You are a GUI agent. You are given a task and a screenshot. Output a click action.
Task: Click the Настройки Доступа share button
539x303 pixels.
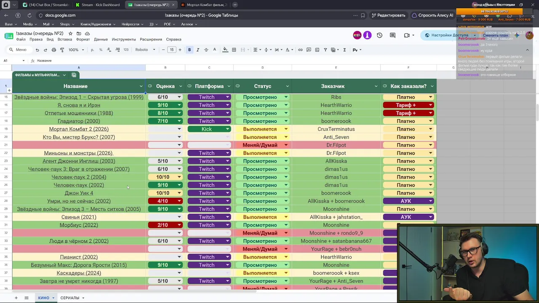tap(447, 35)
